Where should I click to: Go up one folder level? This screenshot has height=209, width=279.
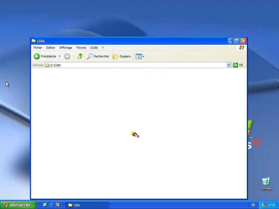80,56
